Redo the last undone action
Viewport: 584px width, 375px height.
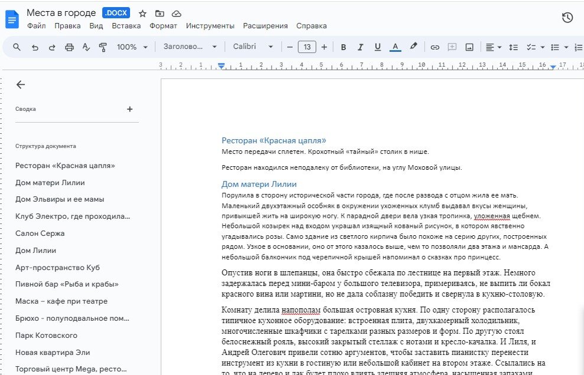52,47
